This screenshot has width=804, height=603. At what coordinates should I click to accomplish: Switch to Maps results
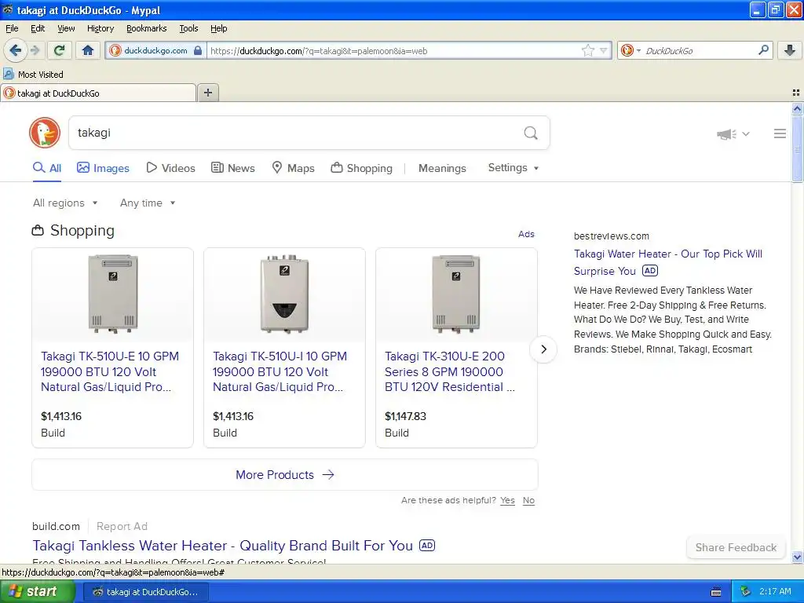click(294, 168)
